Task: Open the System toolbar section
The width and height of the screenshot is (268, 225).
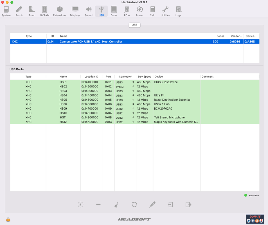Action: [6, 12]
